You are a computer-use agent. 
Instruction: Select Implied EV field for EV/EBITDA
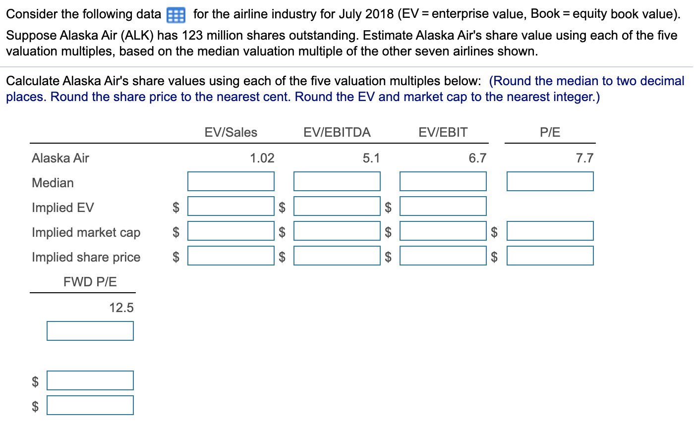(x=337, y=206)
